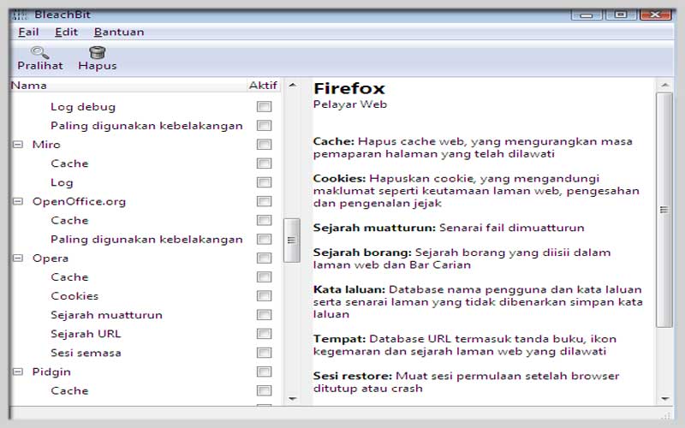
Task: Click the Sejarah borang: label
Action: coord(362,253)
